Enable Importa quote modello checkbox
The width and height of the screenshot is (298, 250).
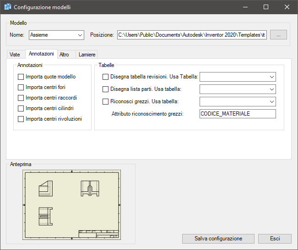pos(21,77)
